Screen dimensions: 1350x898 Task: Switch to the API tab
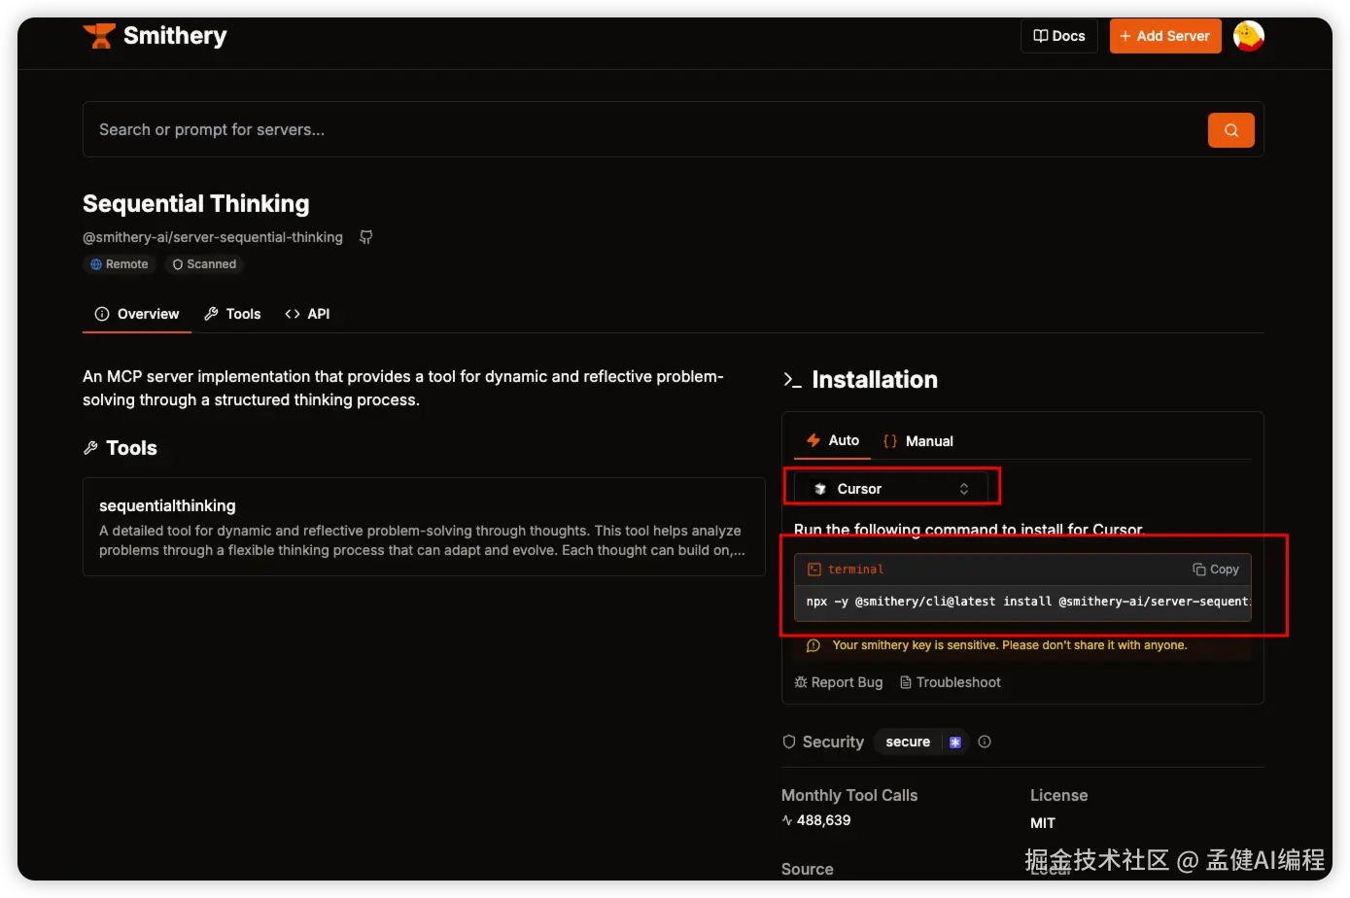point(307,314)
